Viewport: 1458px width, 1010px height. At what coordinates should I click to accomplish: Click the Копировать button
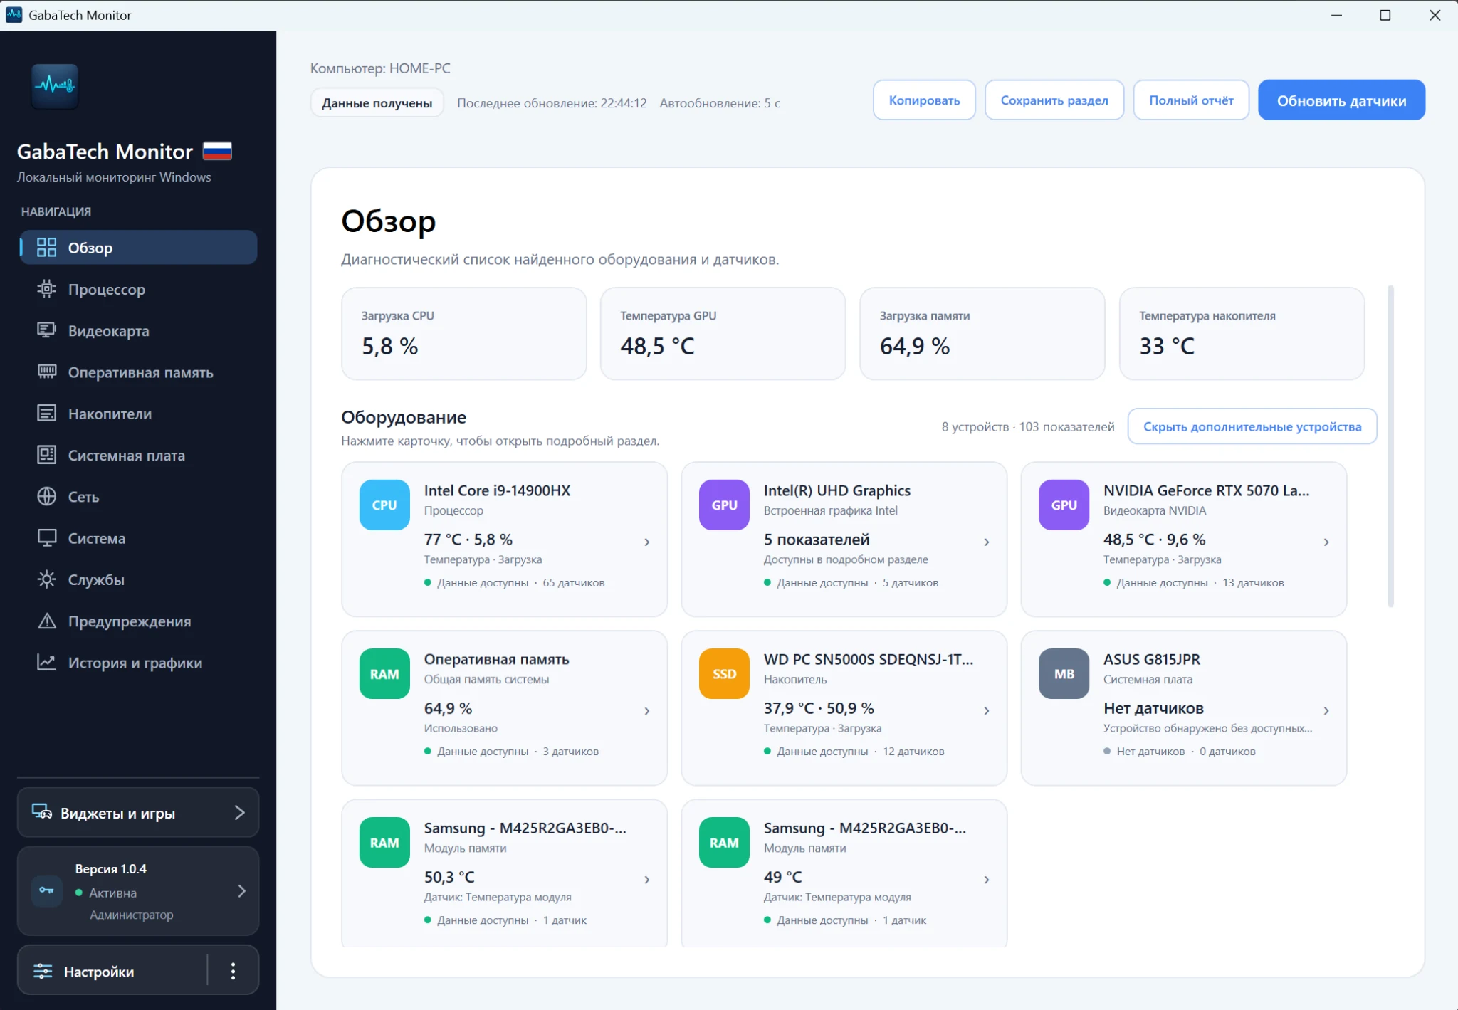click(924, 100)
